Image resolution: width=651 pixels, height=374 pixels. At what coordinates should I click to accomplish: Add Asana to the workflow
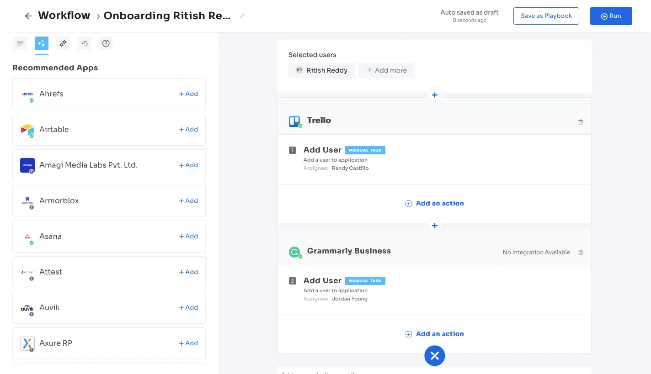click(188, 236)
